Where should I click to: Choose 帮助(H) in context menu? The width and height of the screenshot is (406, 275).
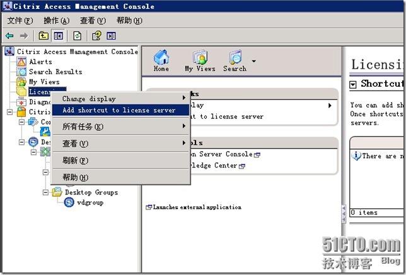[120, 177]
